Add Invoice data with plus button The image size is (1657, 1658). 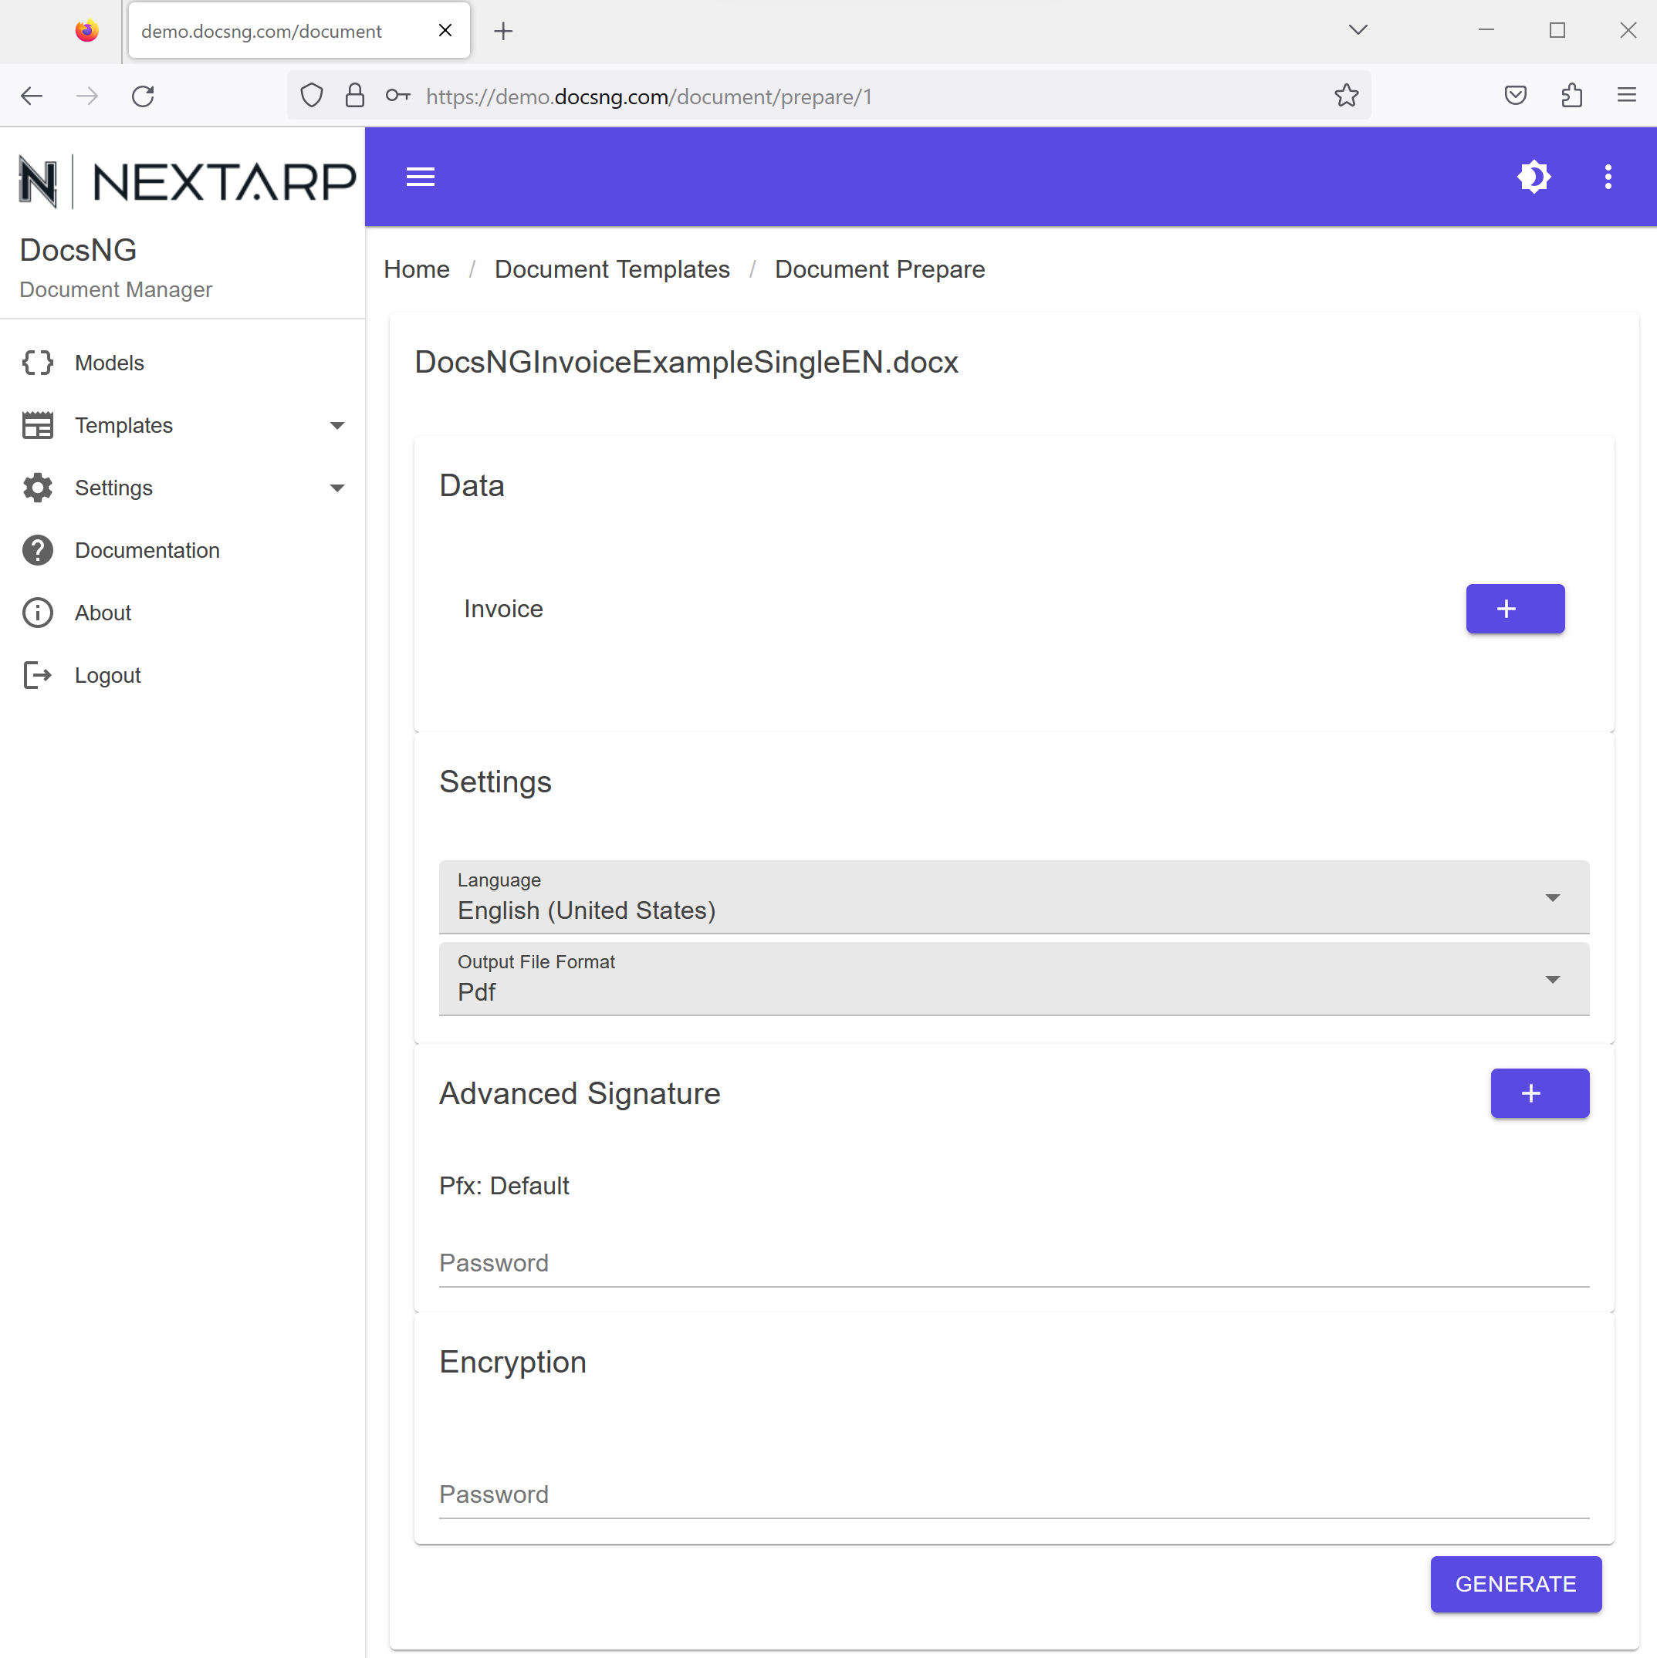(1514, 609)
